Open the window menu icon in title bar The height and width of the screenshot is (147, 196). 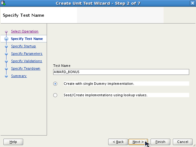click(x=3, y=3)
